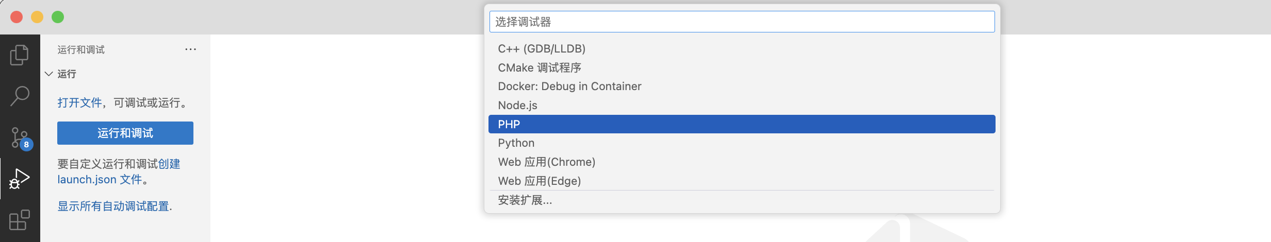This screenshot has width=1271, height=242.
Task: Choose the Python debugger
Action: click(x=742, y=143)
